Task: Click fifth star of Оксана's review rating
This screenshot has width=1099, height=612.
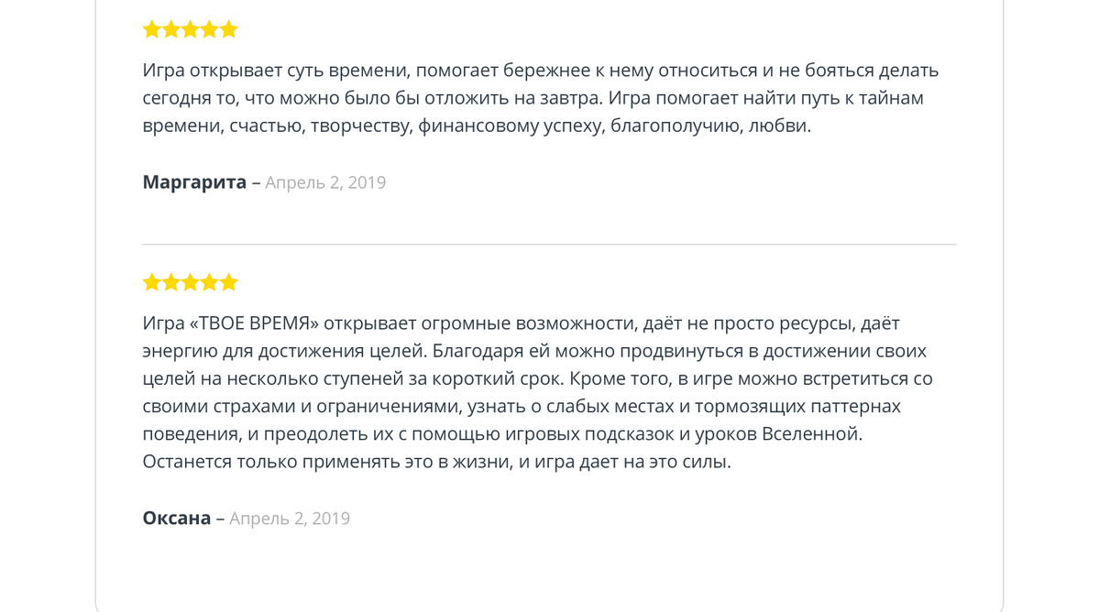Action: point(228,282)
